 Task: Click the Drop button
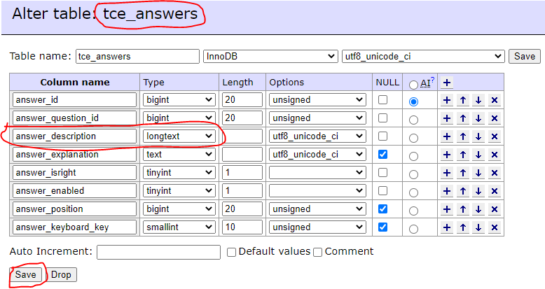click(61, 275)
